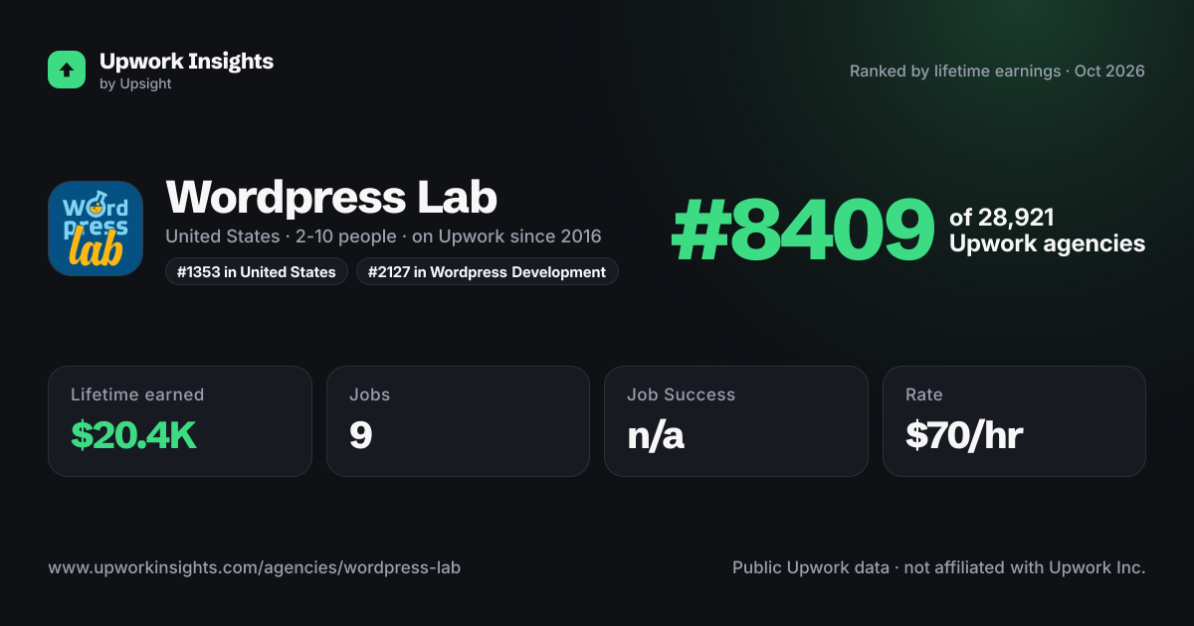Select the 'by Upsight' subtitle
This screenshot has width=1194, height=626.
[135, 84]
